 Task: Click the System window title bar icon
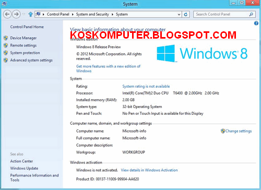4,3
